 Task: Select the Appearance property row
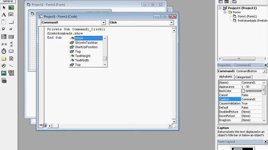(240, 87)
